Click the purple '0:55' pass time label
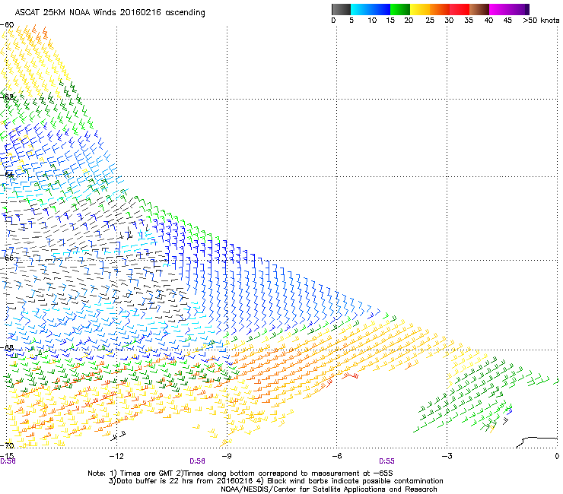 (x=386, y=461)
